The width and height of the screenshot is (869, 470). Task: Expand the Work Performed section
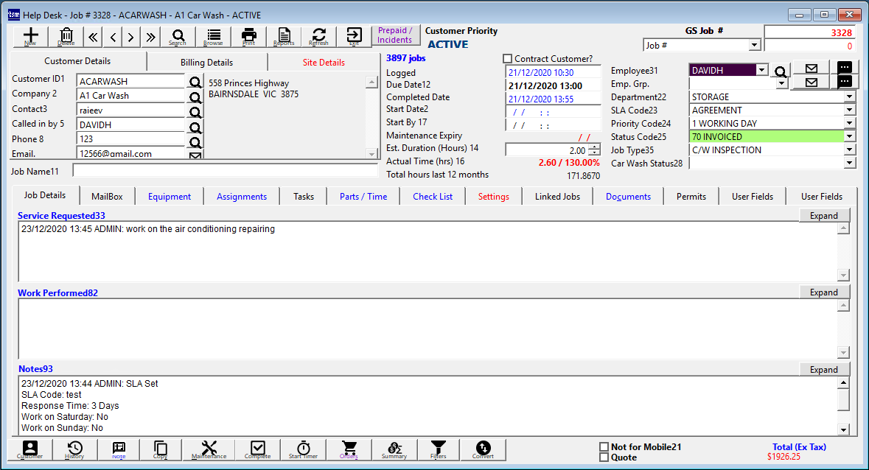pyautogui.click(x=824, y=292)
